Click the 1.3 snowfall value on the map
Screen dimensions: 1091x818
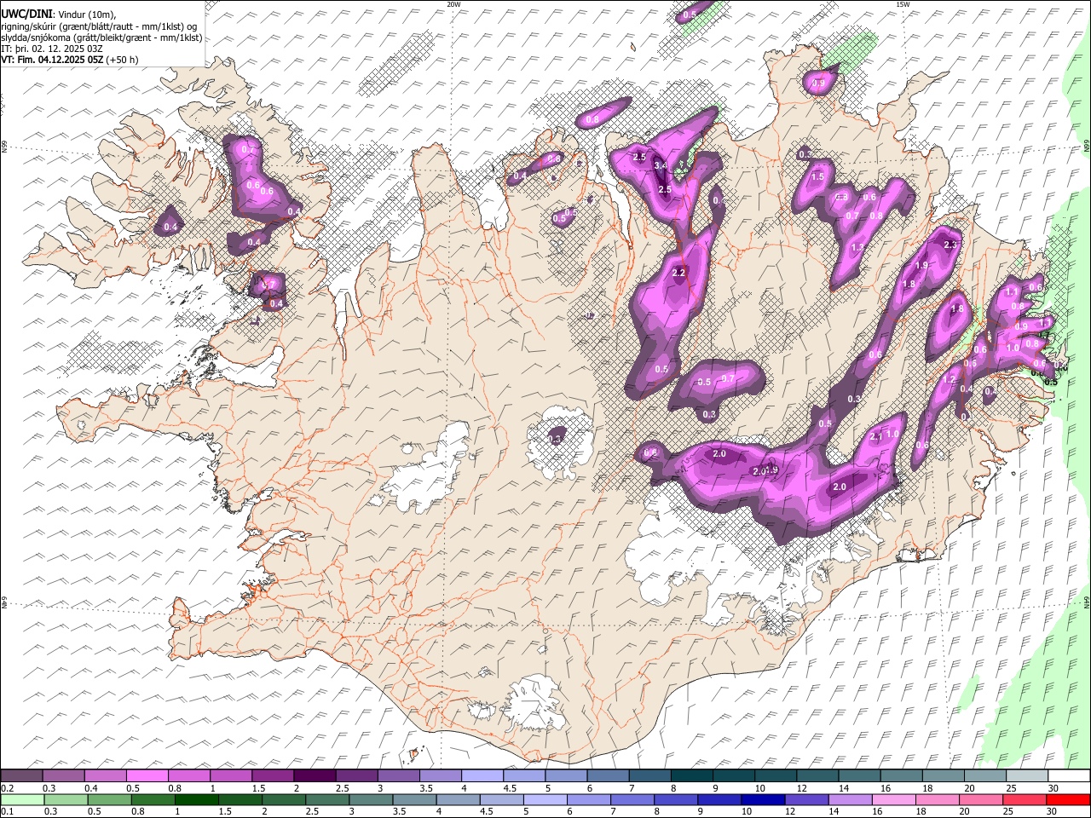[x=857, y=247]
